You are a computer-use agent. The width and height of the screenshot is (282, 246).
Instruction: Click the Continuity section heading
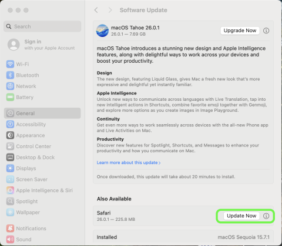tap(108, 119)
